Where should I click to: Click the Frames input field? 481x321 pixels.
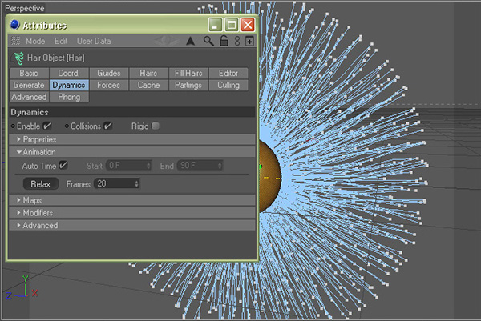click(116, 183)
